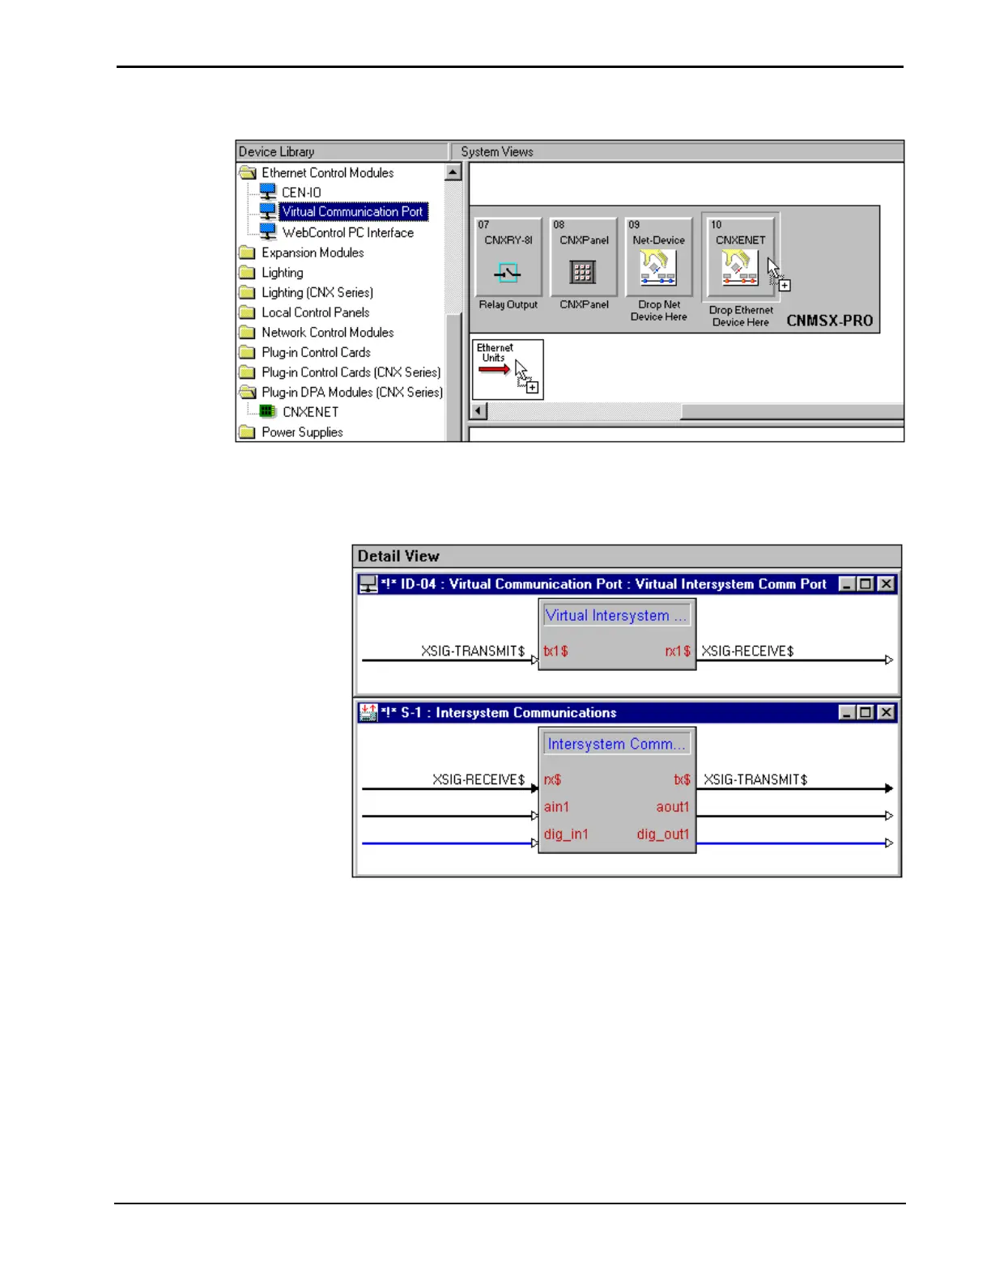This screenshot has height=1282, width=991.
Task: Select the rx$ input pin
Action: (x=552, y=780)
